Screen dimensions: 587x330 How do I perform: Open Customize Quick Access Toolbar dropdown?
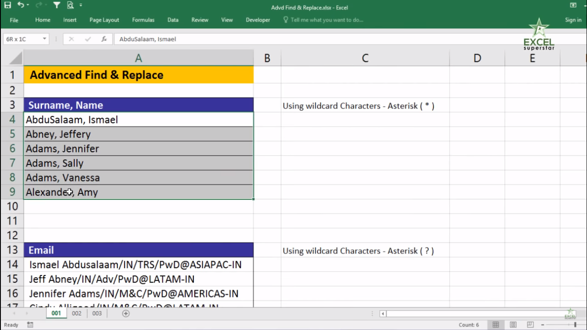[x=81, y=6]
